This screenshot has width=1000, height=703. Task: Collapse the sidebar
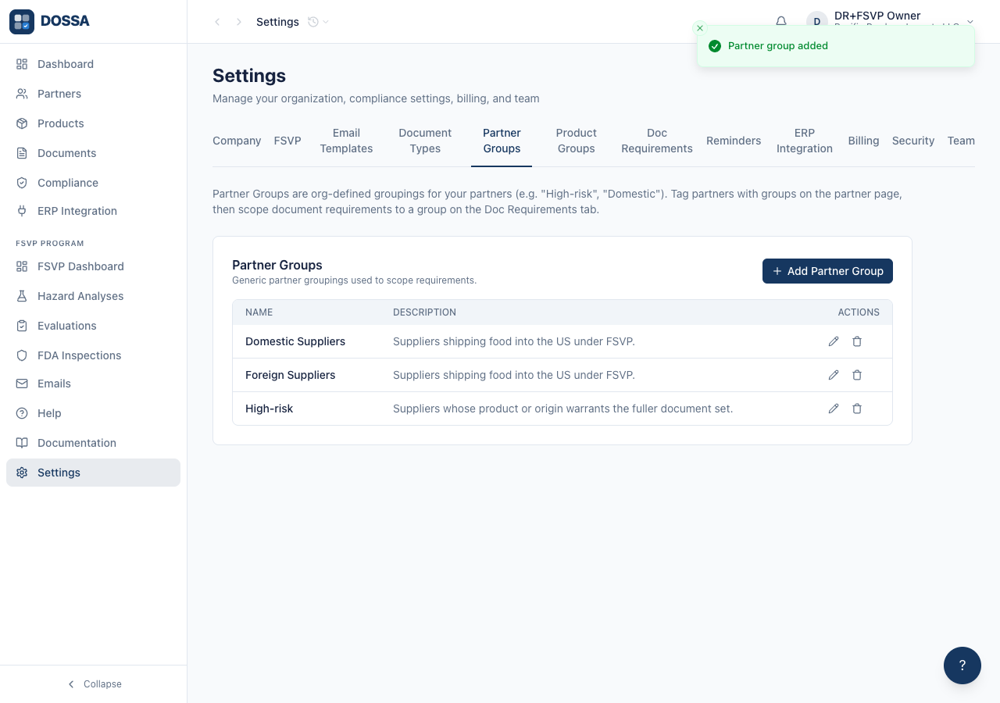coord(94,684)
